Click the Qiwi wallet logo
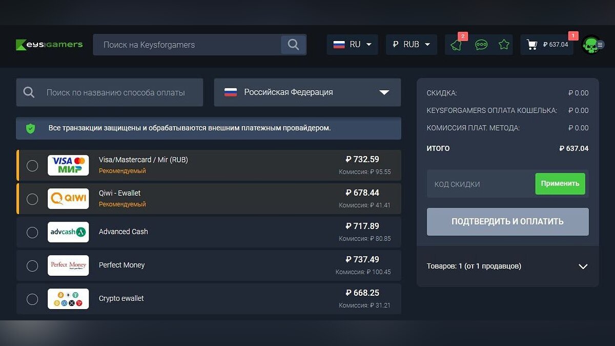615x346 pixels. (x=68, y=198)
